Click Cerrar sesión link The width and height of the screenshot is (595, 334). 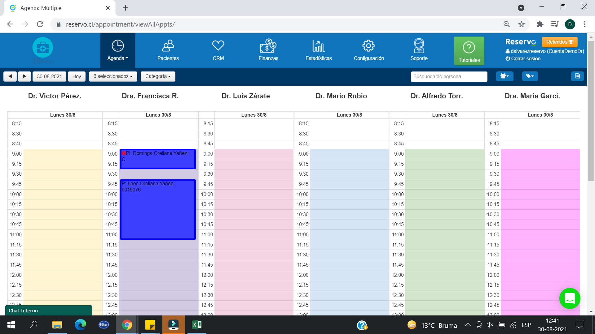point(525,58)
